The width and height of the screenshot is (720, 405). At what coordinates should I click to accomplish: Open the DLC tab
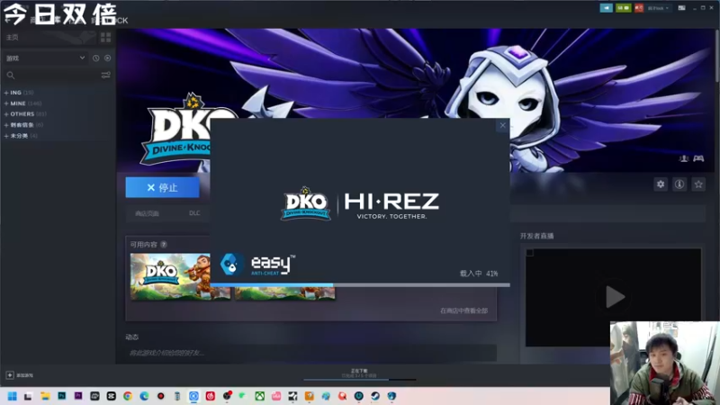[194, 213]
